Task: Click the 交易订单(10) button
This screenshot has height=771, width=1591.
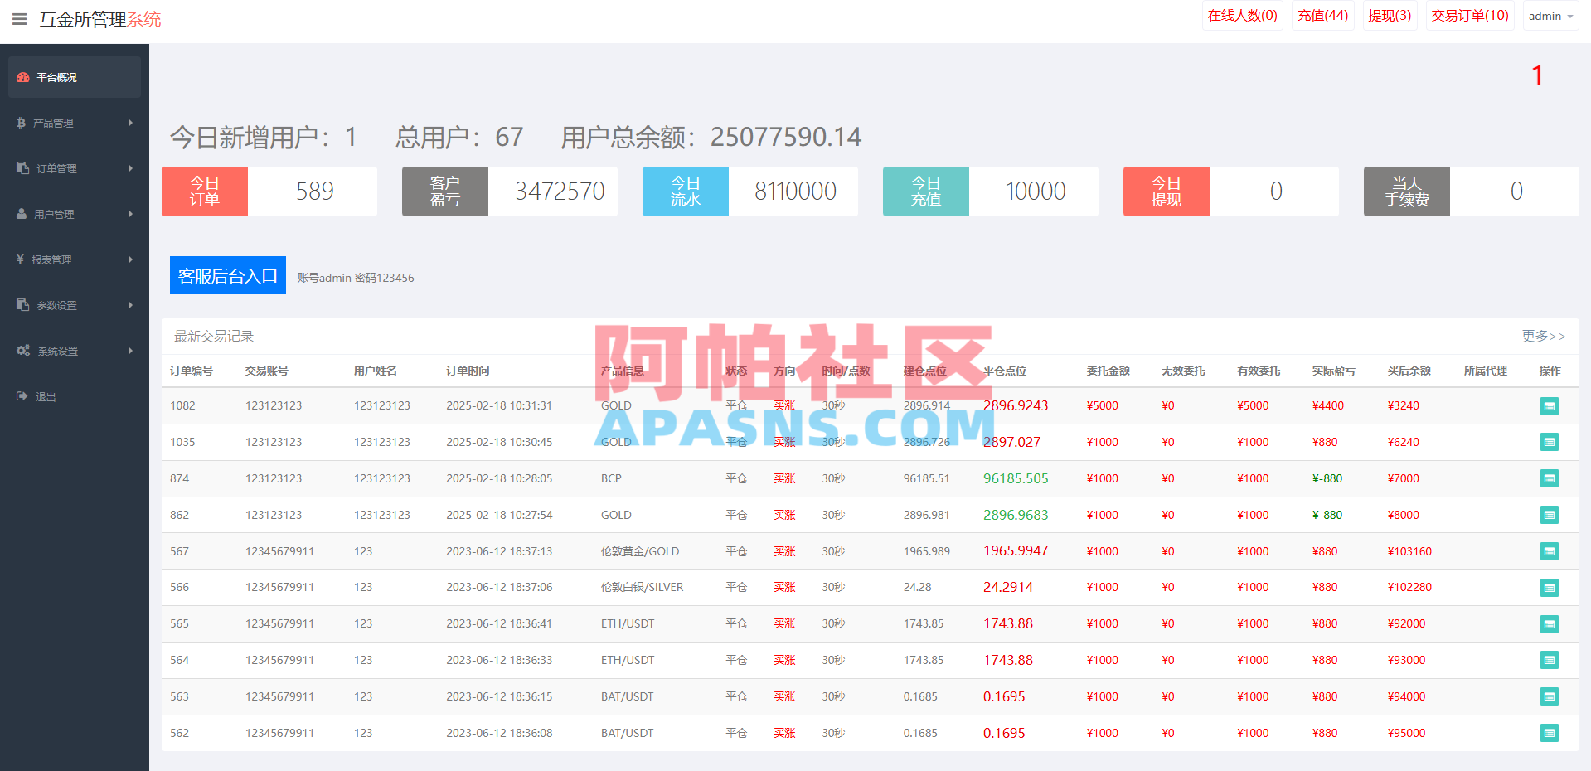Action: (x=1469, y=15)
